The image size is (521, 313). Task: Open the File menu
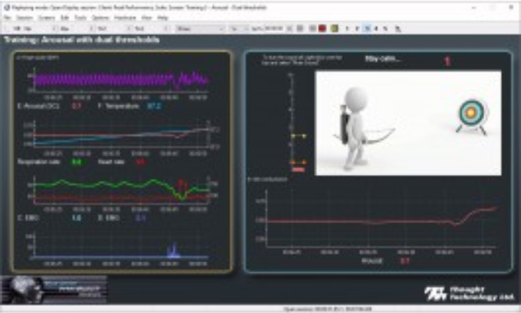(7, 18)
